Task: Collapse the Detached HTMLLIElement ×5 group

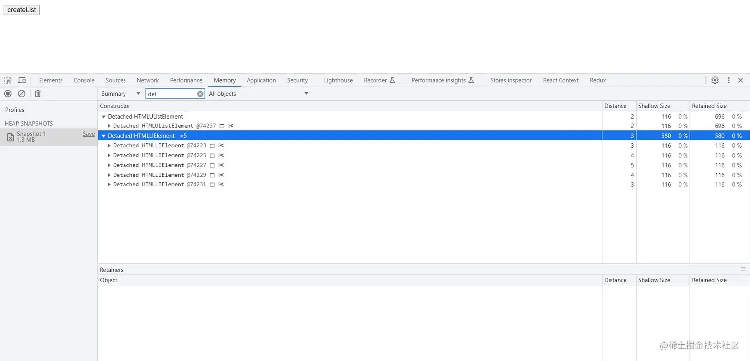Action: point(104,136)
